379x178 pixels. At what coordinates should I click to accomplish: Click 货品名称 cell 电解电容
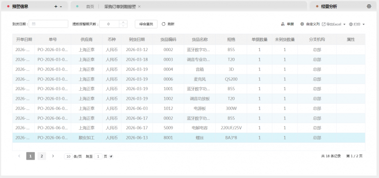tap(200, 128)
